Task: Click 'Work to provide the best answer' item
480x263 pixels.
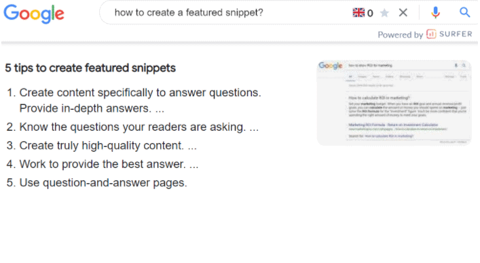Action: point(109,164)
